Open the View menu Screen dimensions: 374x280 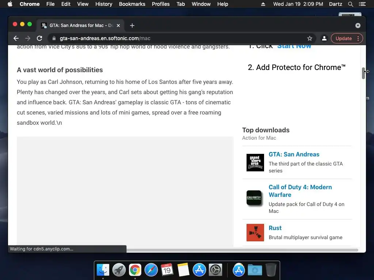(83, 4)
